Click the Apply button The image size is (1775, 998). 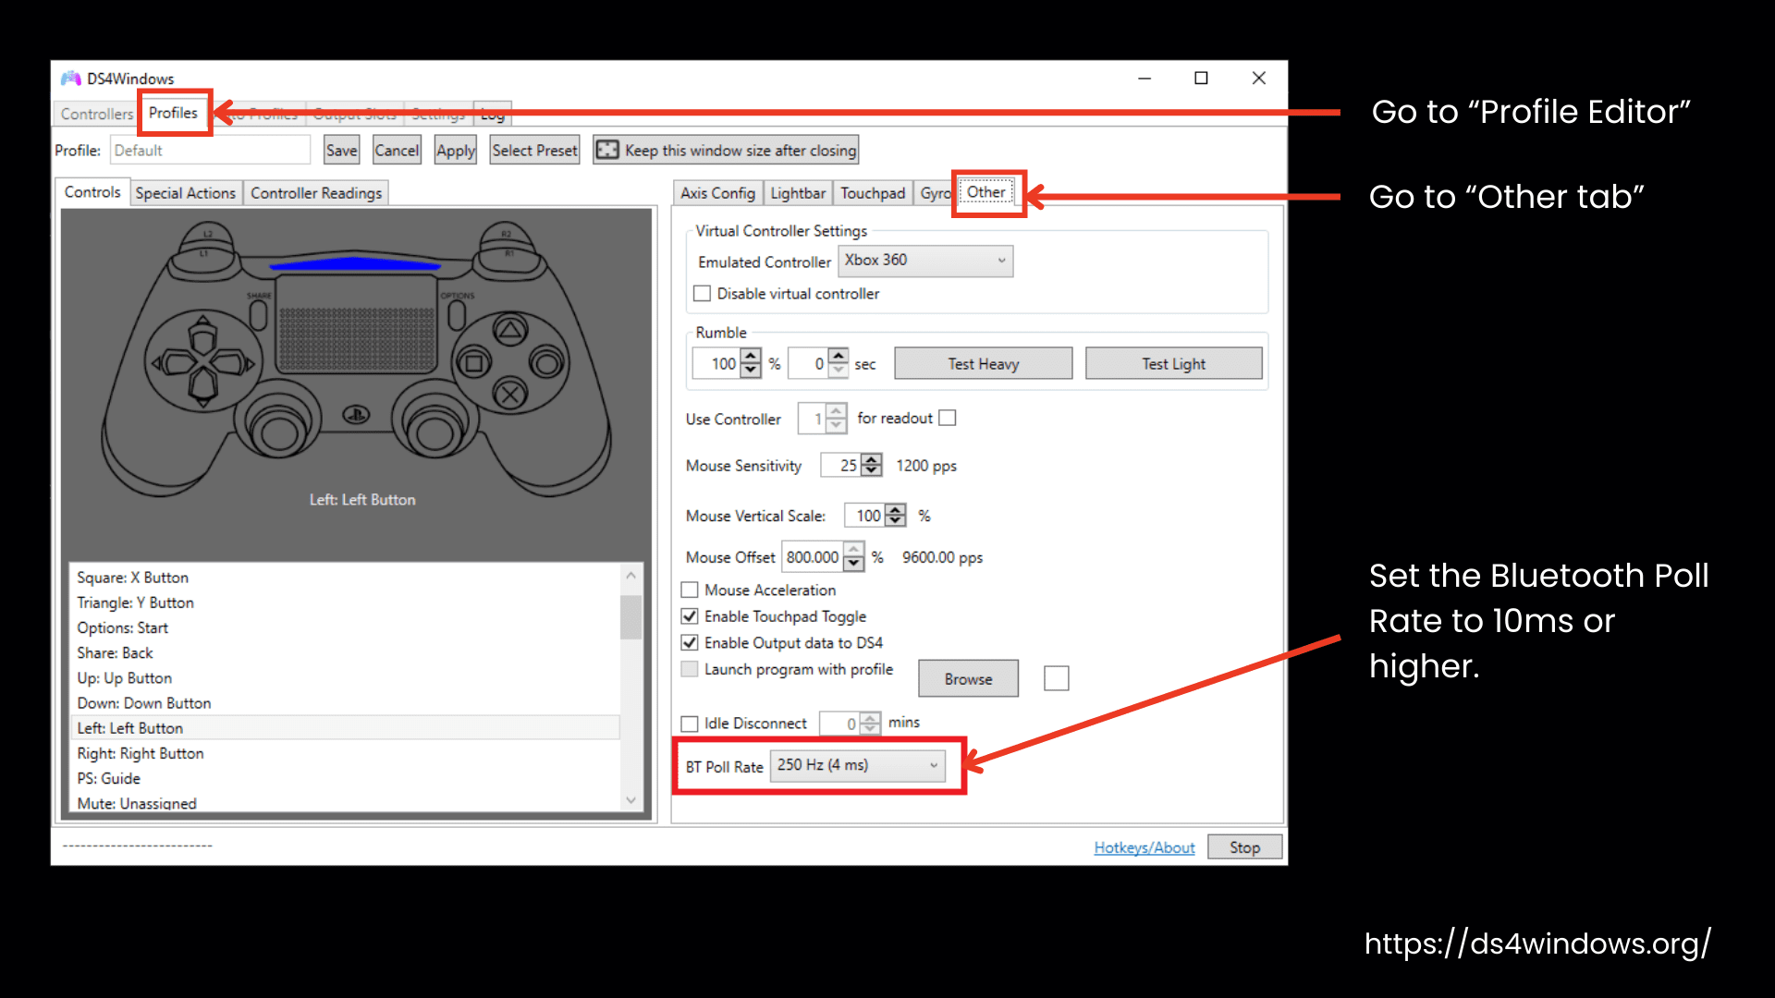click(455, 150)
